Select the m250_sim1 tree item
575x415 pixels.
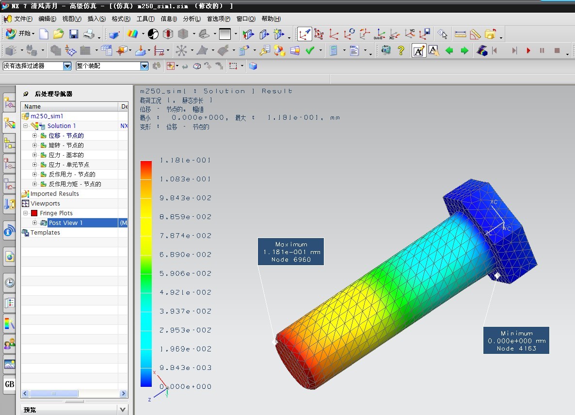tap(47, 116)
